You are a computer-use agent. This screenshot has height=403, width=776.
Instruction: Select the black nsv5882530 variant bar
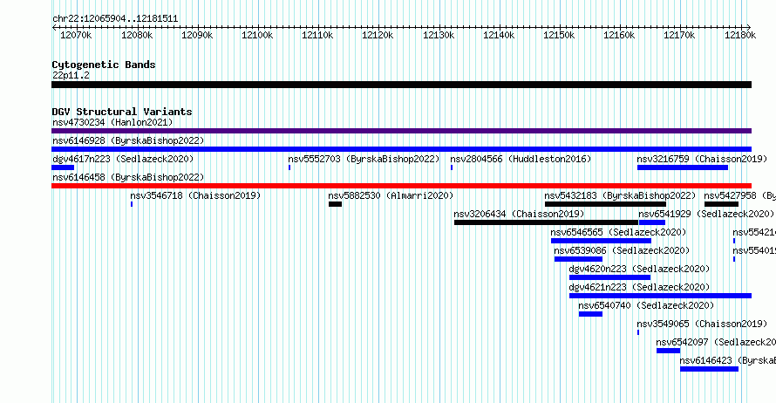(335, 204)
